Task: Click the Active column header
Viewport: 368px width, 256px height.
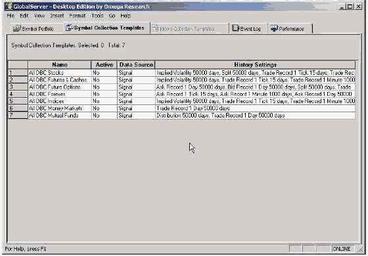Action: point(104,64)
